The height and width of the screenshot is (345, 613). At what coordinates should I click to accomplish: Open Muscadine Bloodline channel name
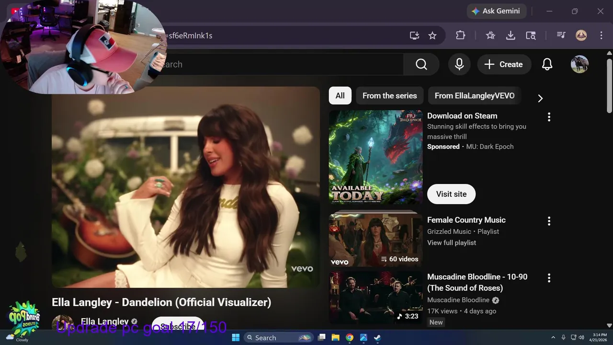point(458,300)
